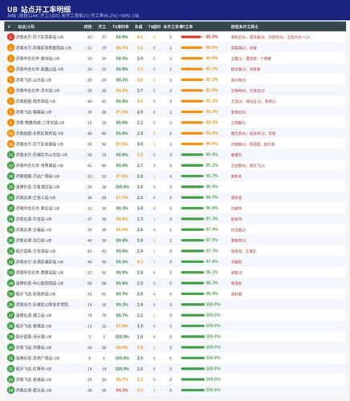
Task: Click the 78 scheduled count in rank 27 row
Action: coord(90,315)
